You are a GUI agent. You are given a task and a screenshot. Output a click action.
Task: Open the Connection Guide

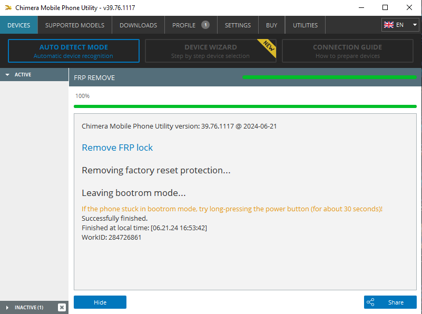pos(347,51)
